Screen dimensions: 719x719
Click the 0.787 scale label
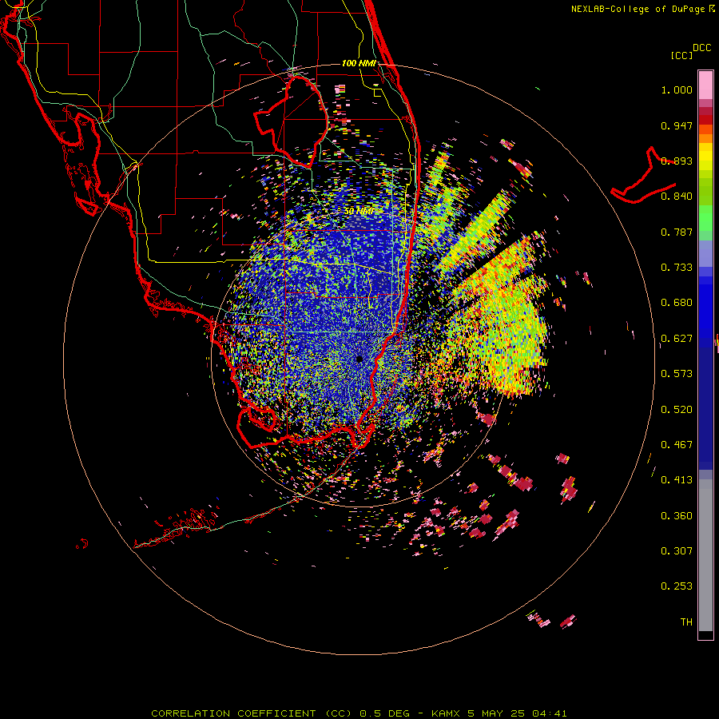coord(677,232)
